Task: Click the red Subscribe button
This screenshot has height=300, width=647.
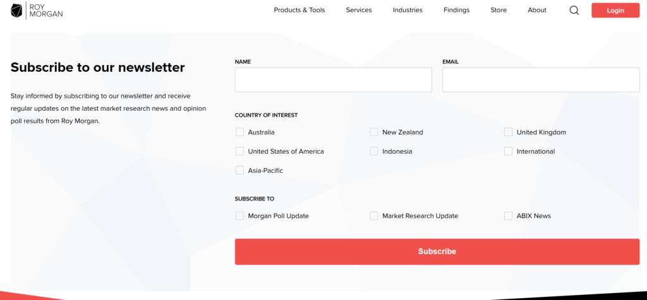Action: point(437,251)
